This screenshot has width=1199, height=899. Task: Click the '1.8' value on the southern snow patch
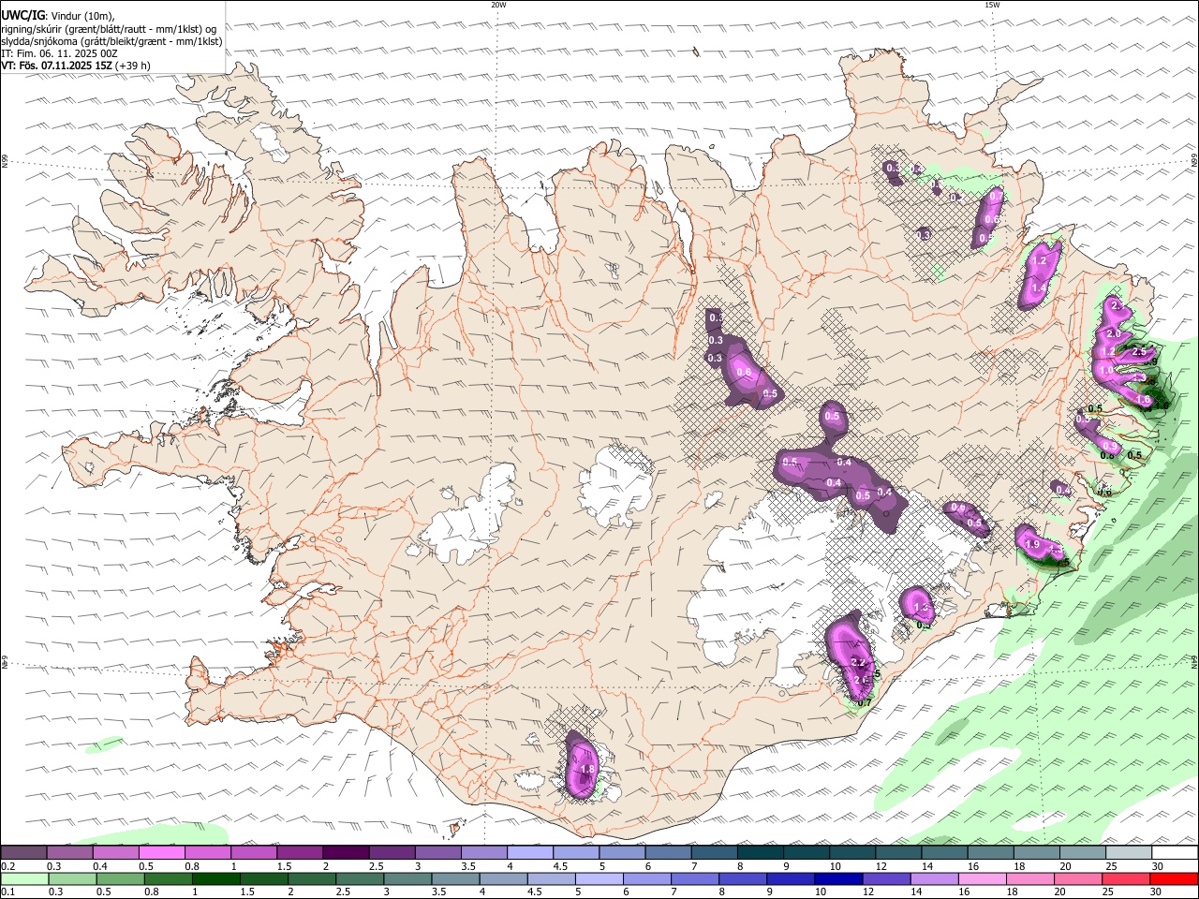tap(588, 770)
